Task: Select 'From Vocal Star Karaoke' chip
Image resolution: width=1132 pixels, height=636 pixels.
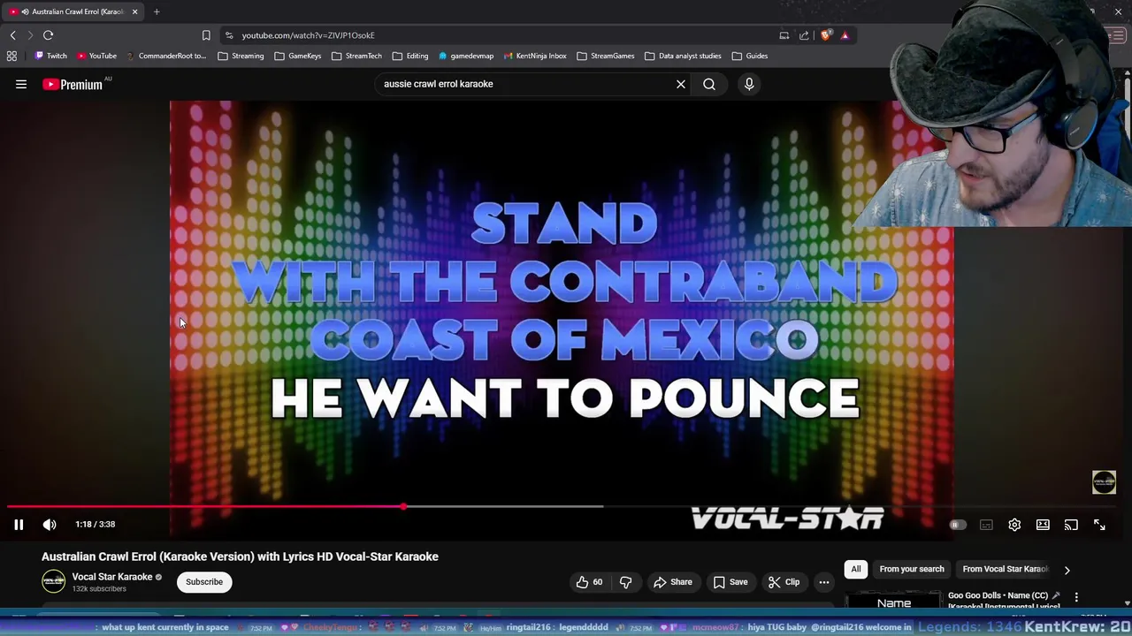Action: pyautogui.click(x=1005, y=569)
